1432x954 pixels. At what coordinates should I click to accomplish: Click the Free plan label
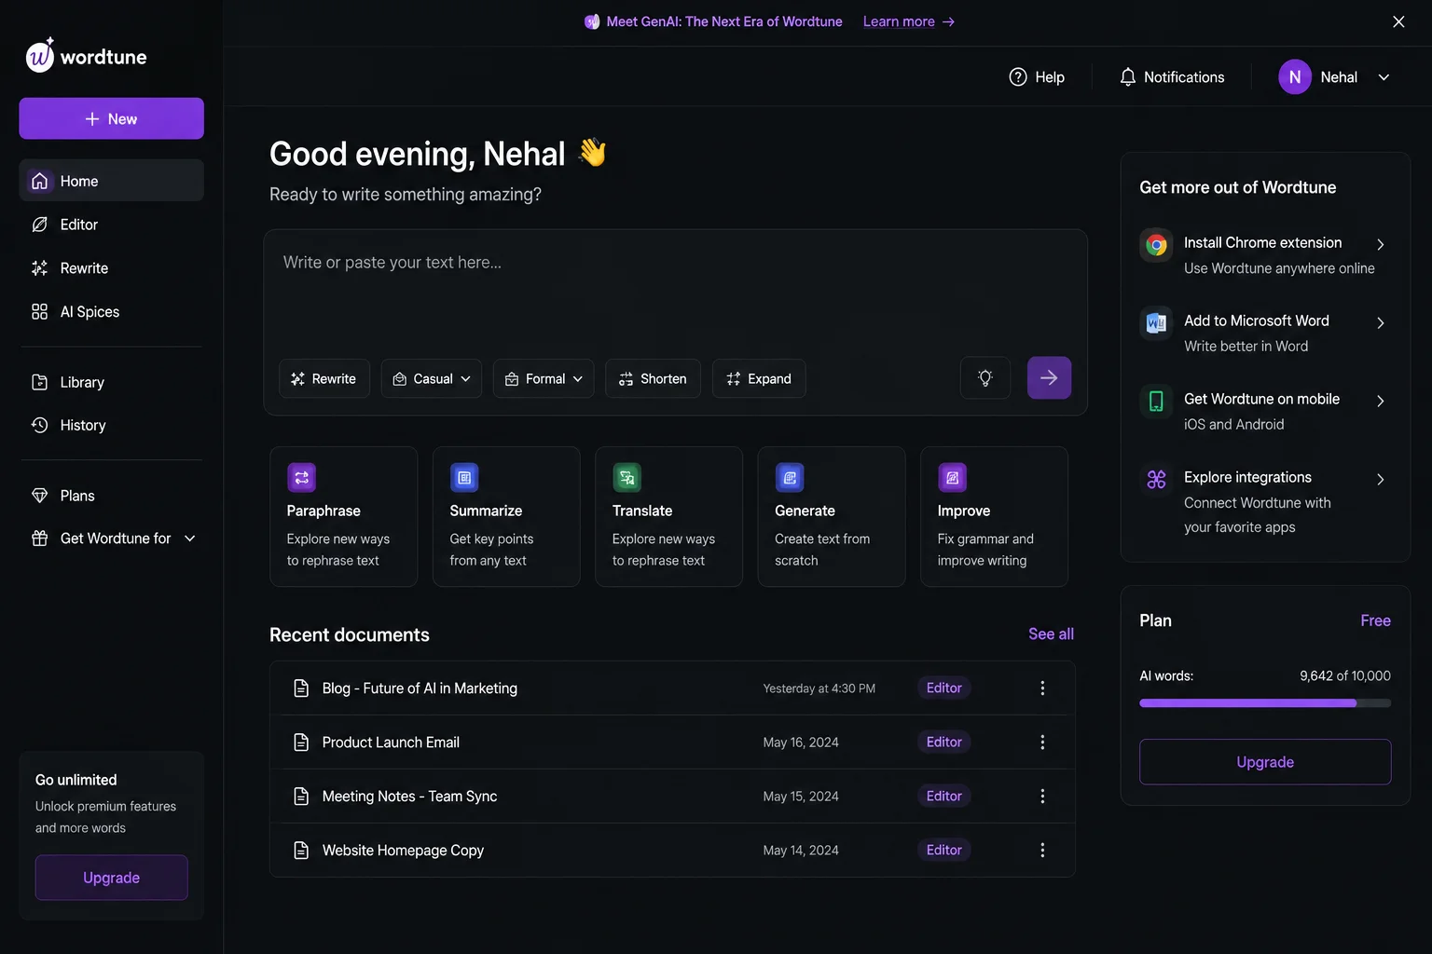[1375, 620]
